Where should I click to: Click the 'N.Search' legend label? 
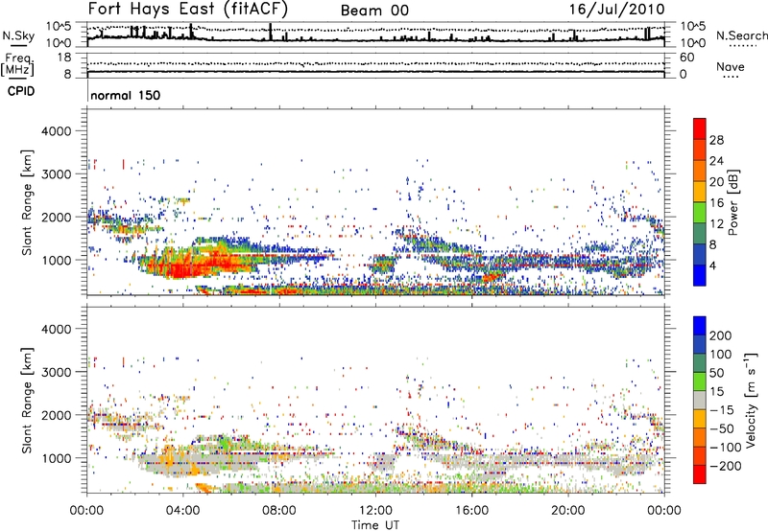pyautogui.click(x=741, y=35)
